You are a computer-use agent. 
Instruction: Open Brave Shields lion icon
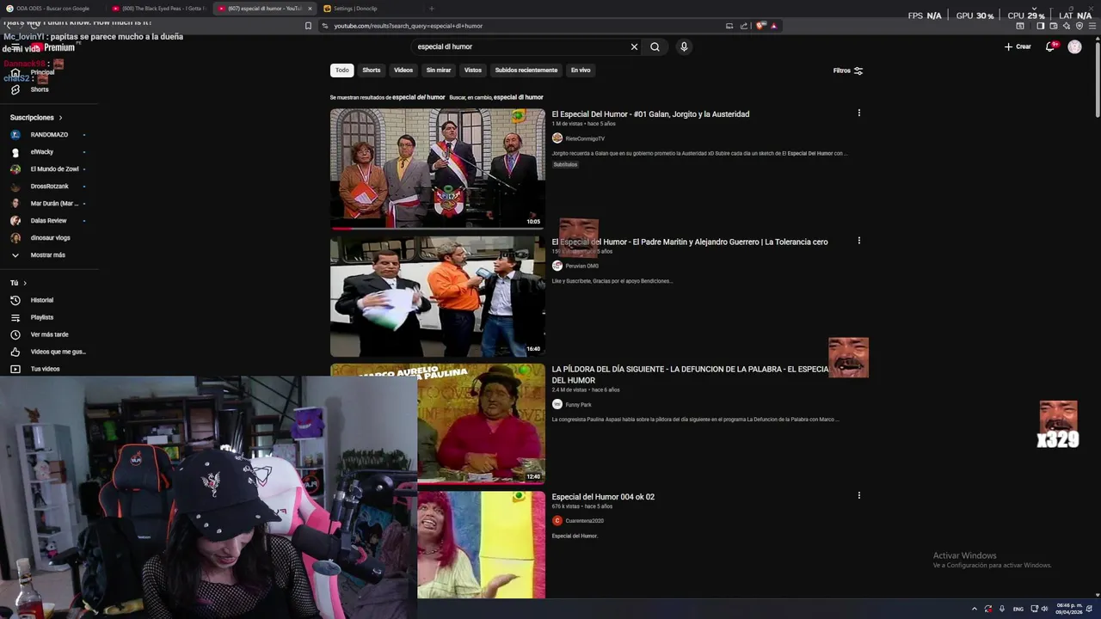760,26
